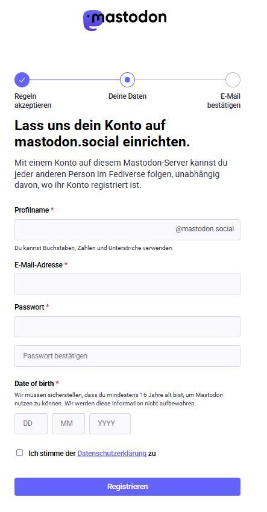Select the current 'Deine Daten' step circle
Screen dimensions: 267x512
point(127,80)
